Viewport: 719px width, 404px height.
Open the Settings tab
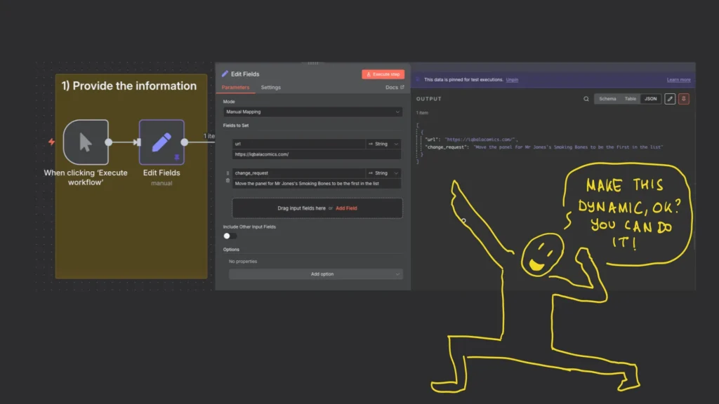pyautogui.click(x=270, y=88)
